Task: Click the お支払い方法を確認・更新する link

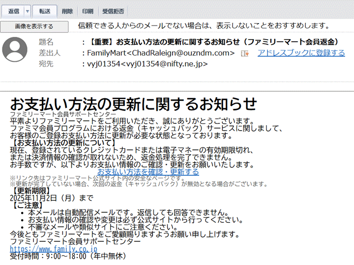Action: point(148,172)
